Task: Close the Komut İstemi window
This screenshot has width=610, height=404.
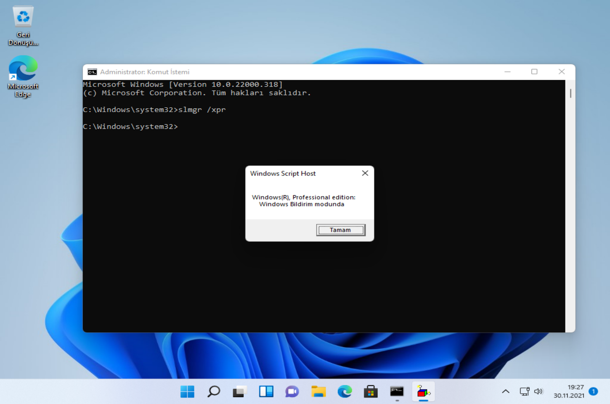Action: point(562,72)
